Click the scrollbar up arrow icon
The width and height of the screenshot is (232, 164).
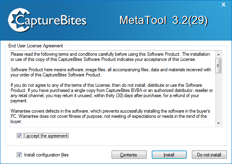[218, 55]
